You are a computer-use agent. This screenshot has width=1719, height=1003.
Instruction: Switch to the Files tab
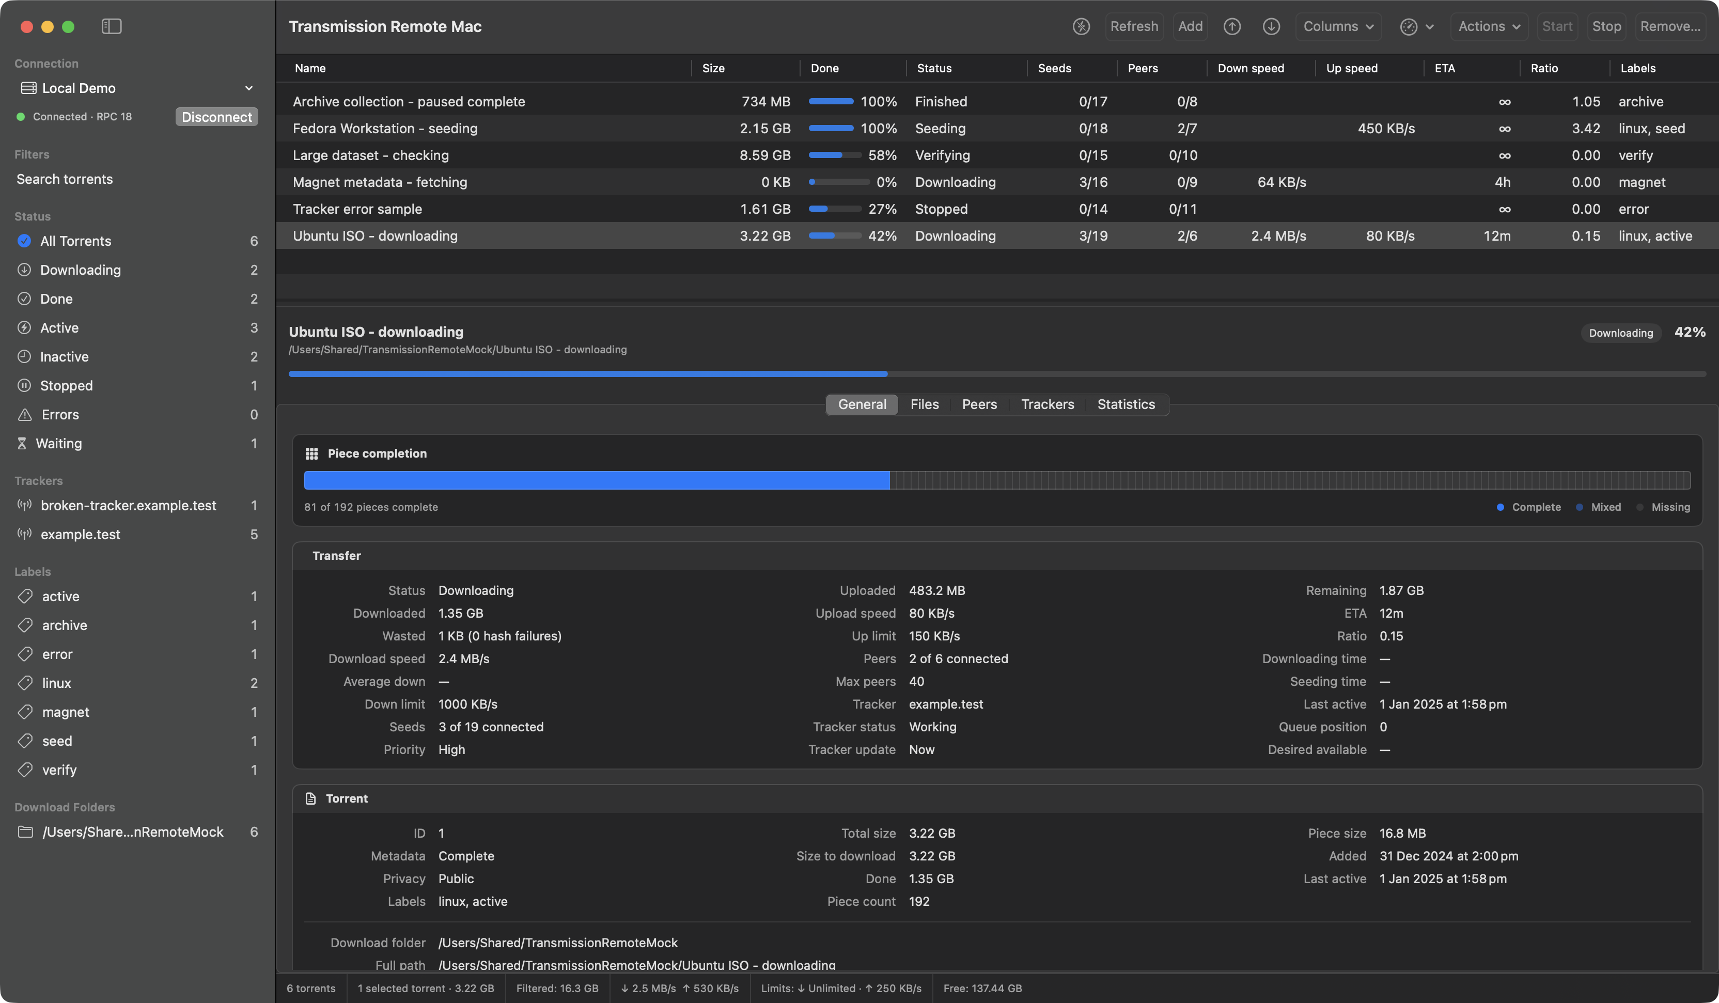[924, 404]
